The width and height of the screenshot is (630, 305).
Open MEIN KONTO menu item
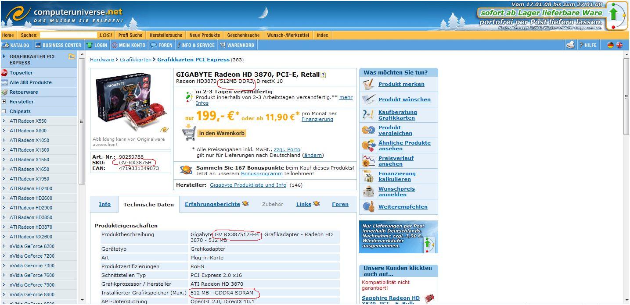click(x=129, y=45)
